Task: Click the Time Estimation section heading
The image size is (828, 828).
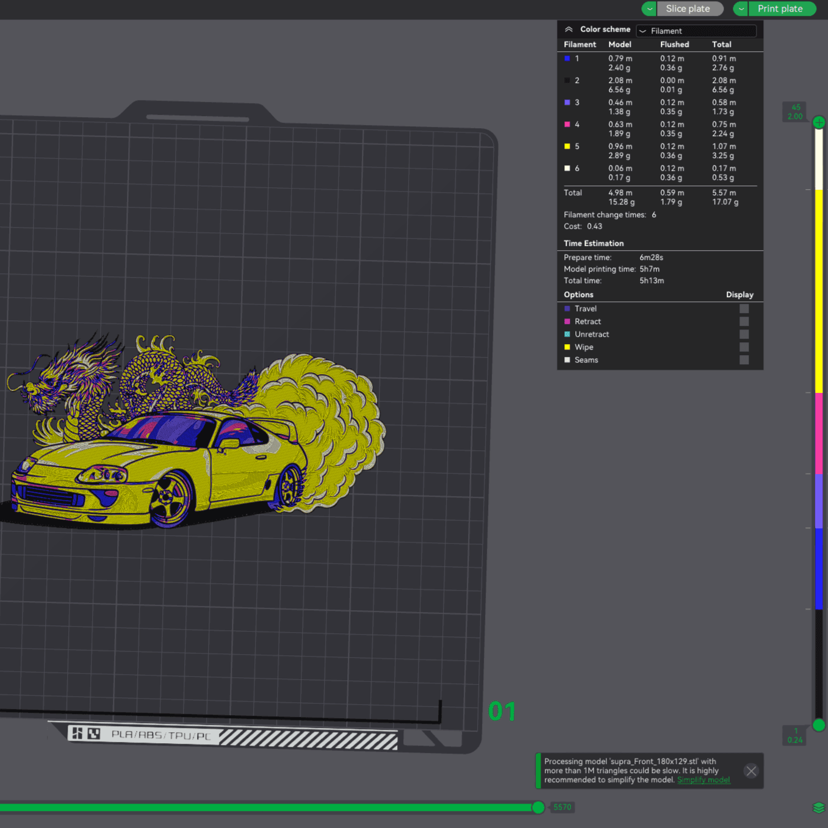Action: coord(594,243)
